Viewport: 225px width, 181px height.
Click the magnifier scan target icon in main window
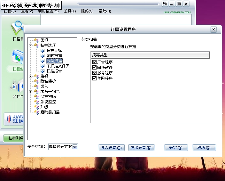tap(17, 28)
